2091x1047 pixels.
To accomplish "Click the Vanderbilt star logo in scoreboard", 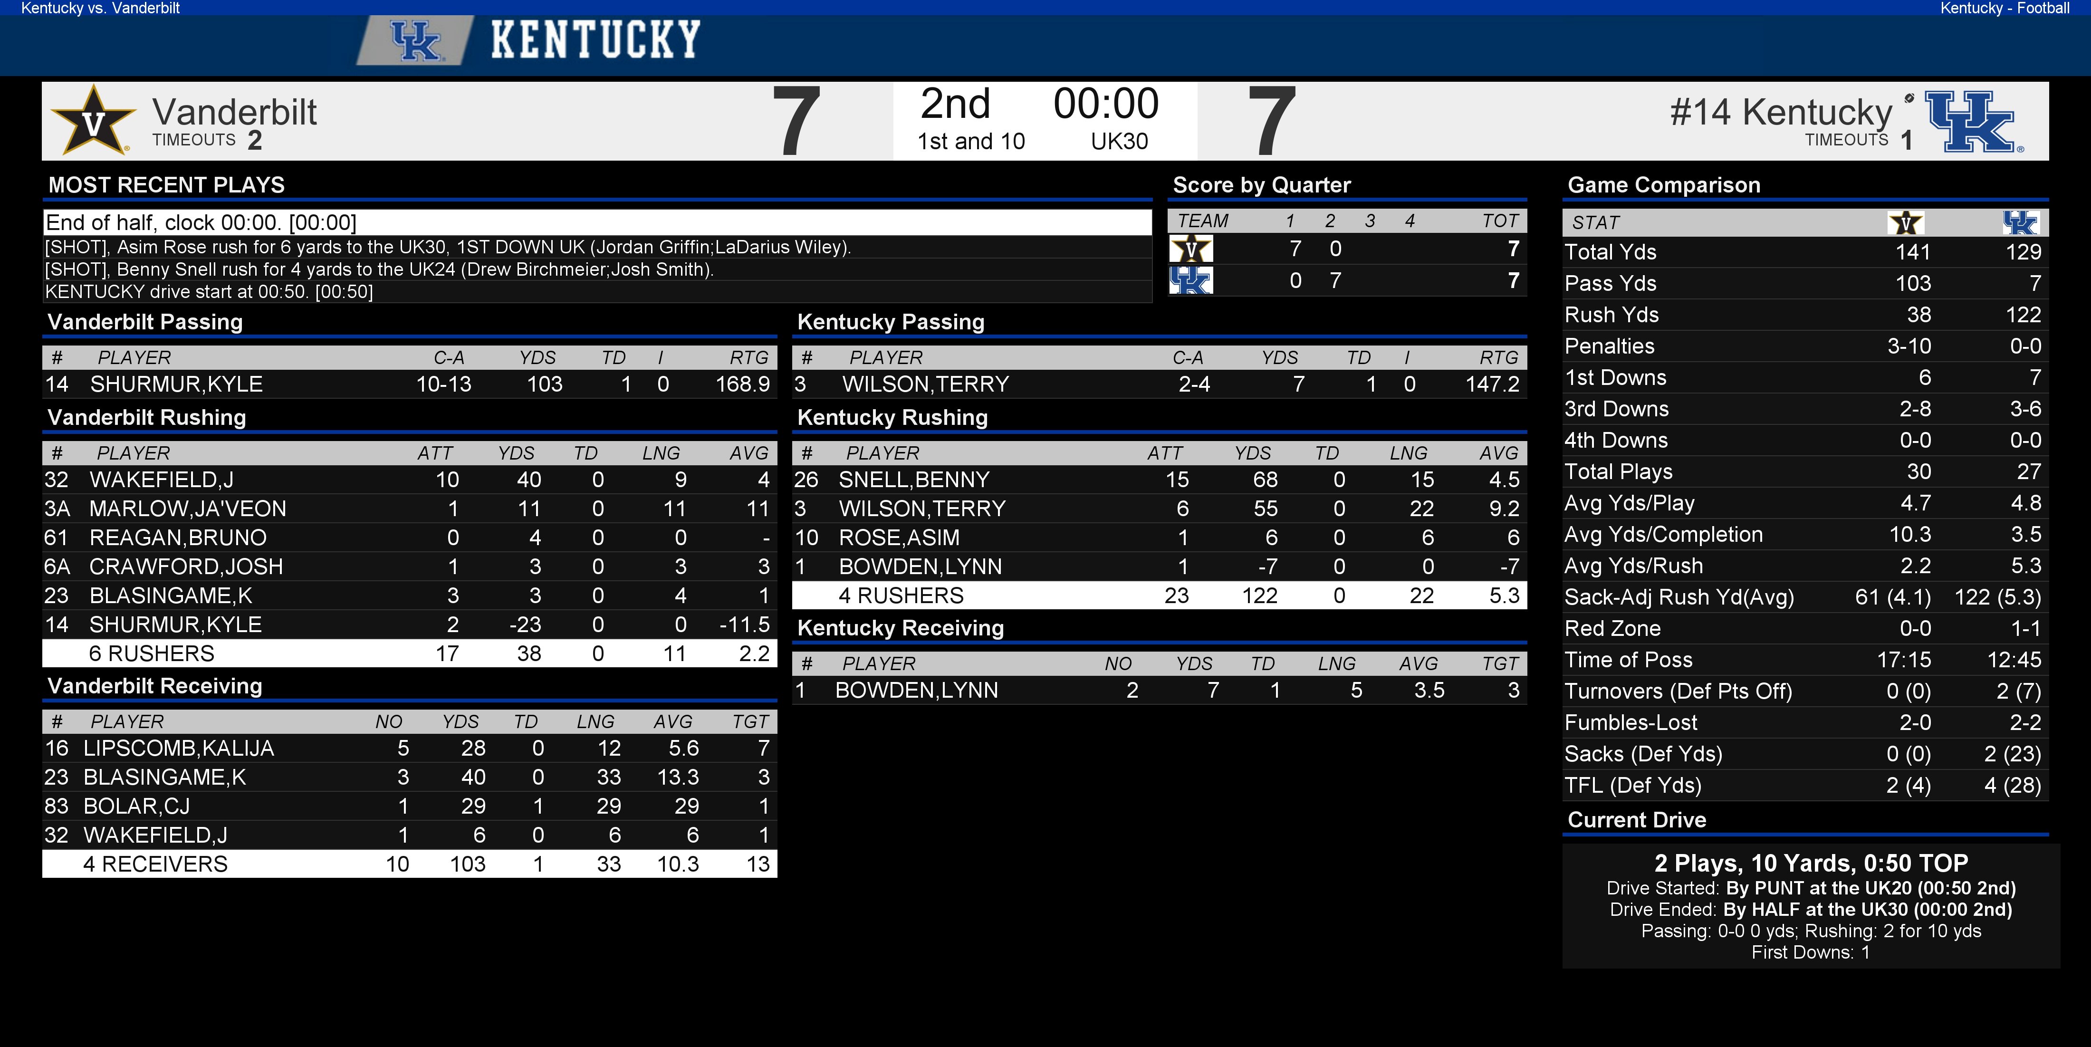I will (93, 120).
